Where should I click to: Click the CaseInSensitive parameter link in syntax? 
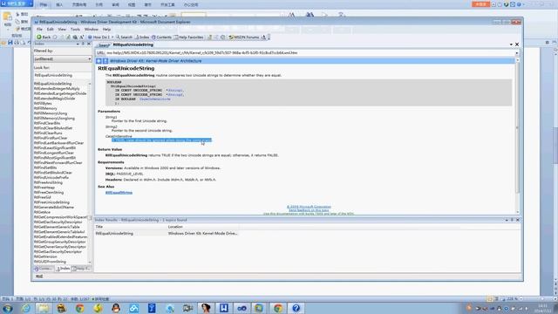(155, 99)
